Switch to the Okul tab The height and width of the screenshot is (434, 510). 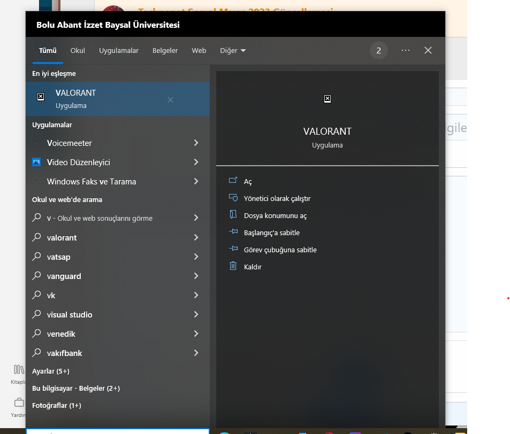pos(78,51)
